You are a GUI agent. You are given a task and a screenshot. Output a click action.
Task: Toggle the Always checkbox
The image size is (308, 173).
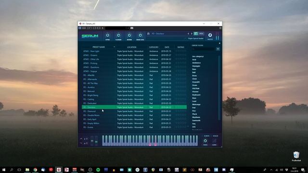click(x=202, y=136)
